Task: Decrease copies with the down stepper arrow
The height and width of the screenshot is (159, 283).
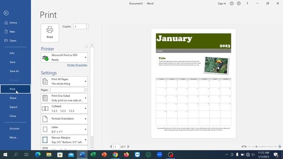Action: click(87, 28)
